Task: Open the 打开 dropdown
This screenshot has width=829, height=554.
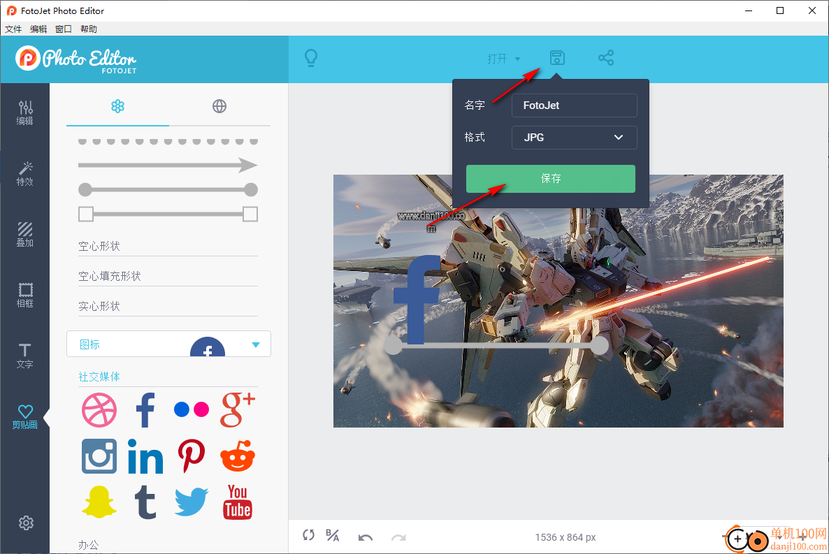Action: [503, 59]
